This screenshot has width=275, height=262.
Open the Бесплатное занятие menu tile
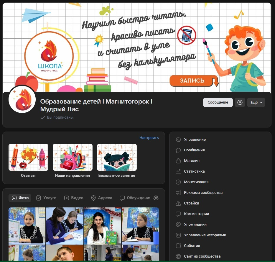click(117, 161)
